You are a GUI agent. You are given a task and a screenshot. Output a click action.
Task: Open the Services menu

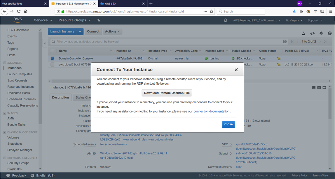click(43, 20)
